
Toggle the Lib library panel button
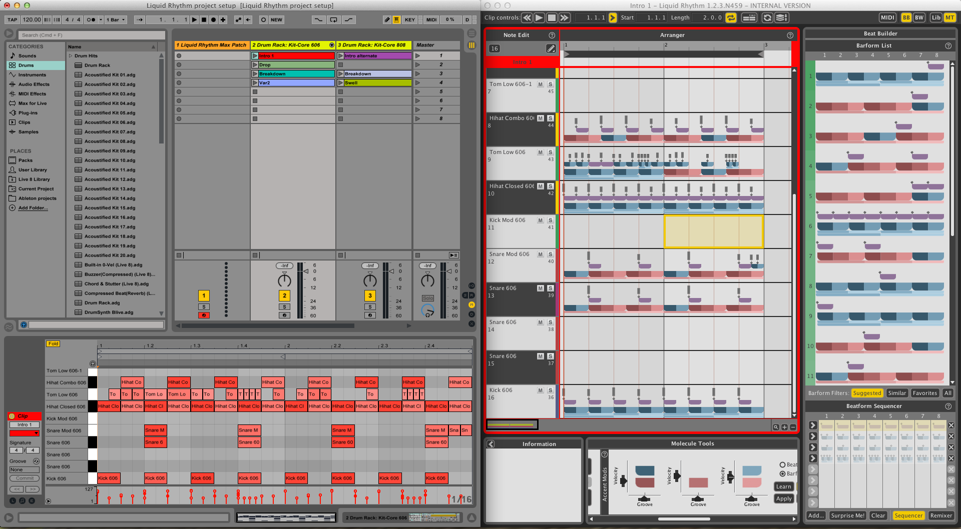point(936,17)
